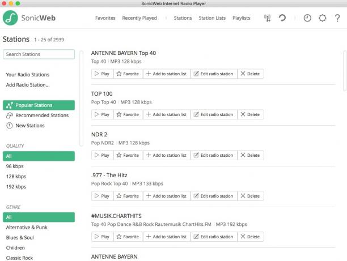347x261 pixels.
Task: Add TOP 100 to station list
Action: 167,114
